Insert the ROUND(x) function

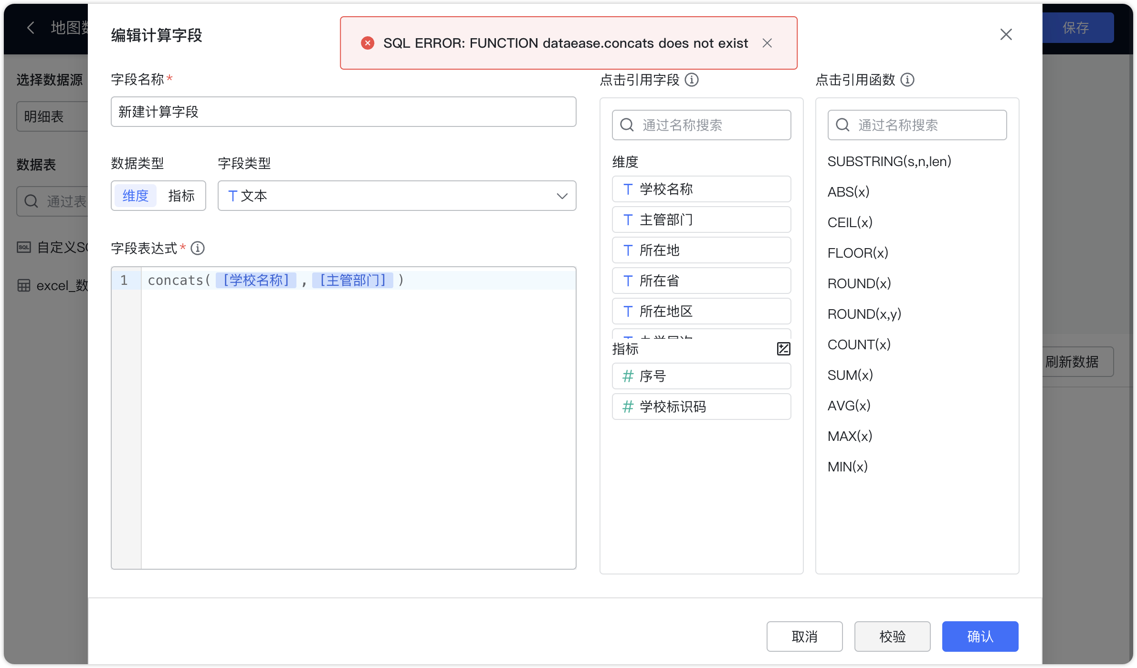tap(859, 283)
